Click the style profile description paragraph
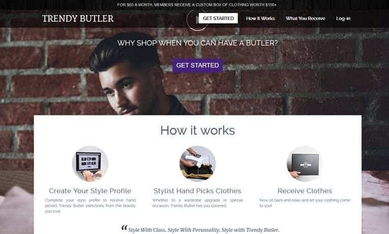This screenshot has width=389, height=234. 91,206
